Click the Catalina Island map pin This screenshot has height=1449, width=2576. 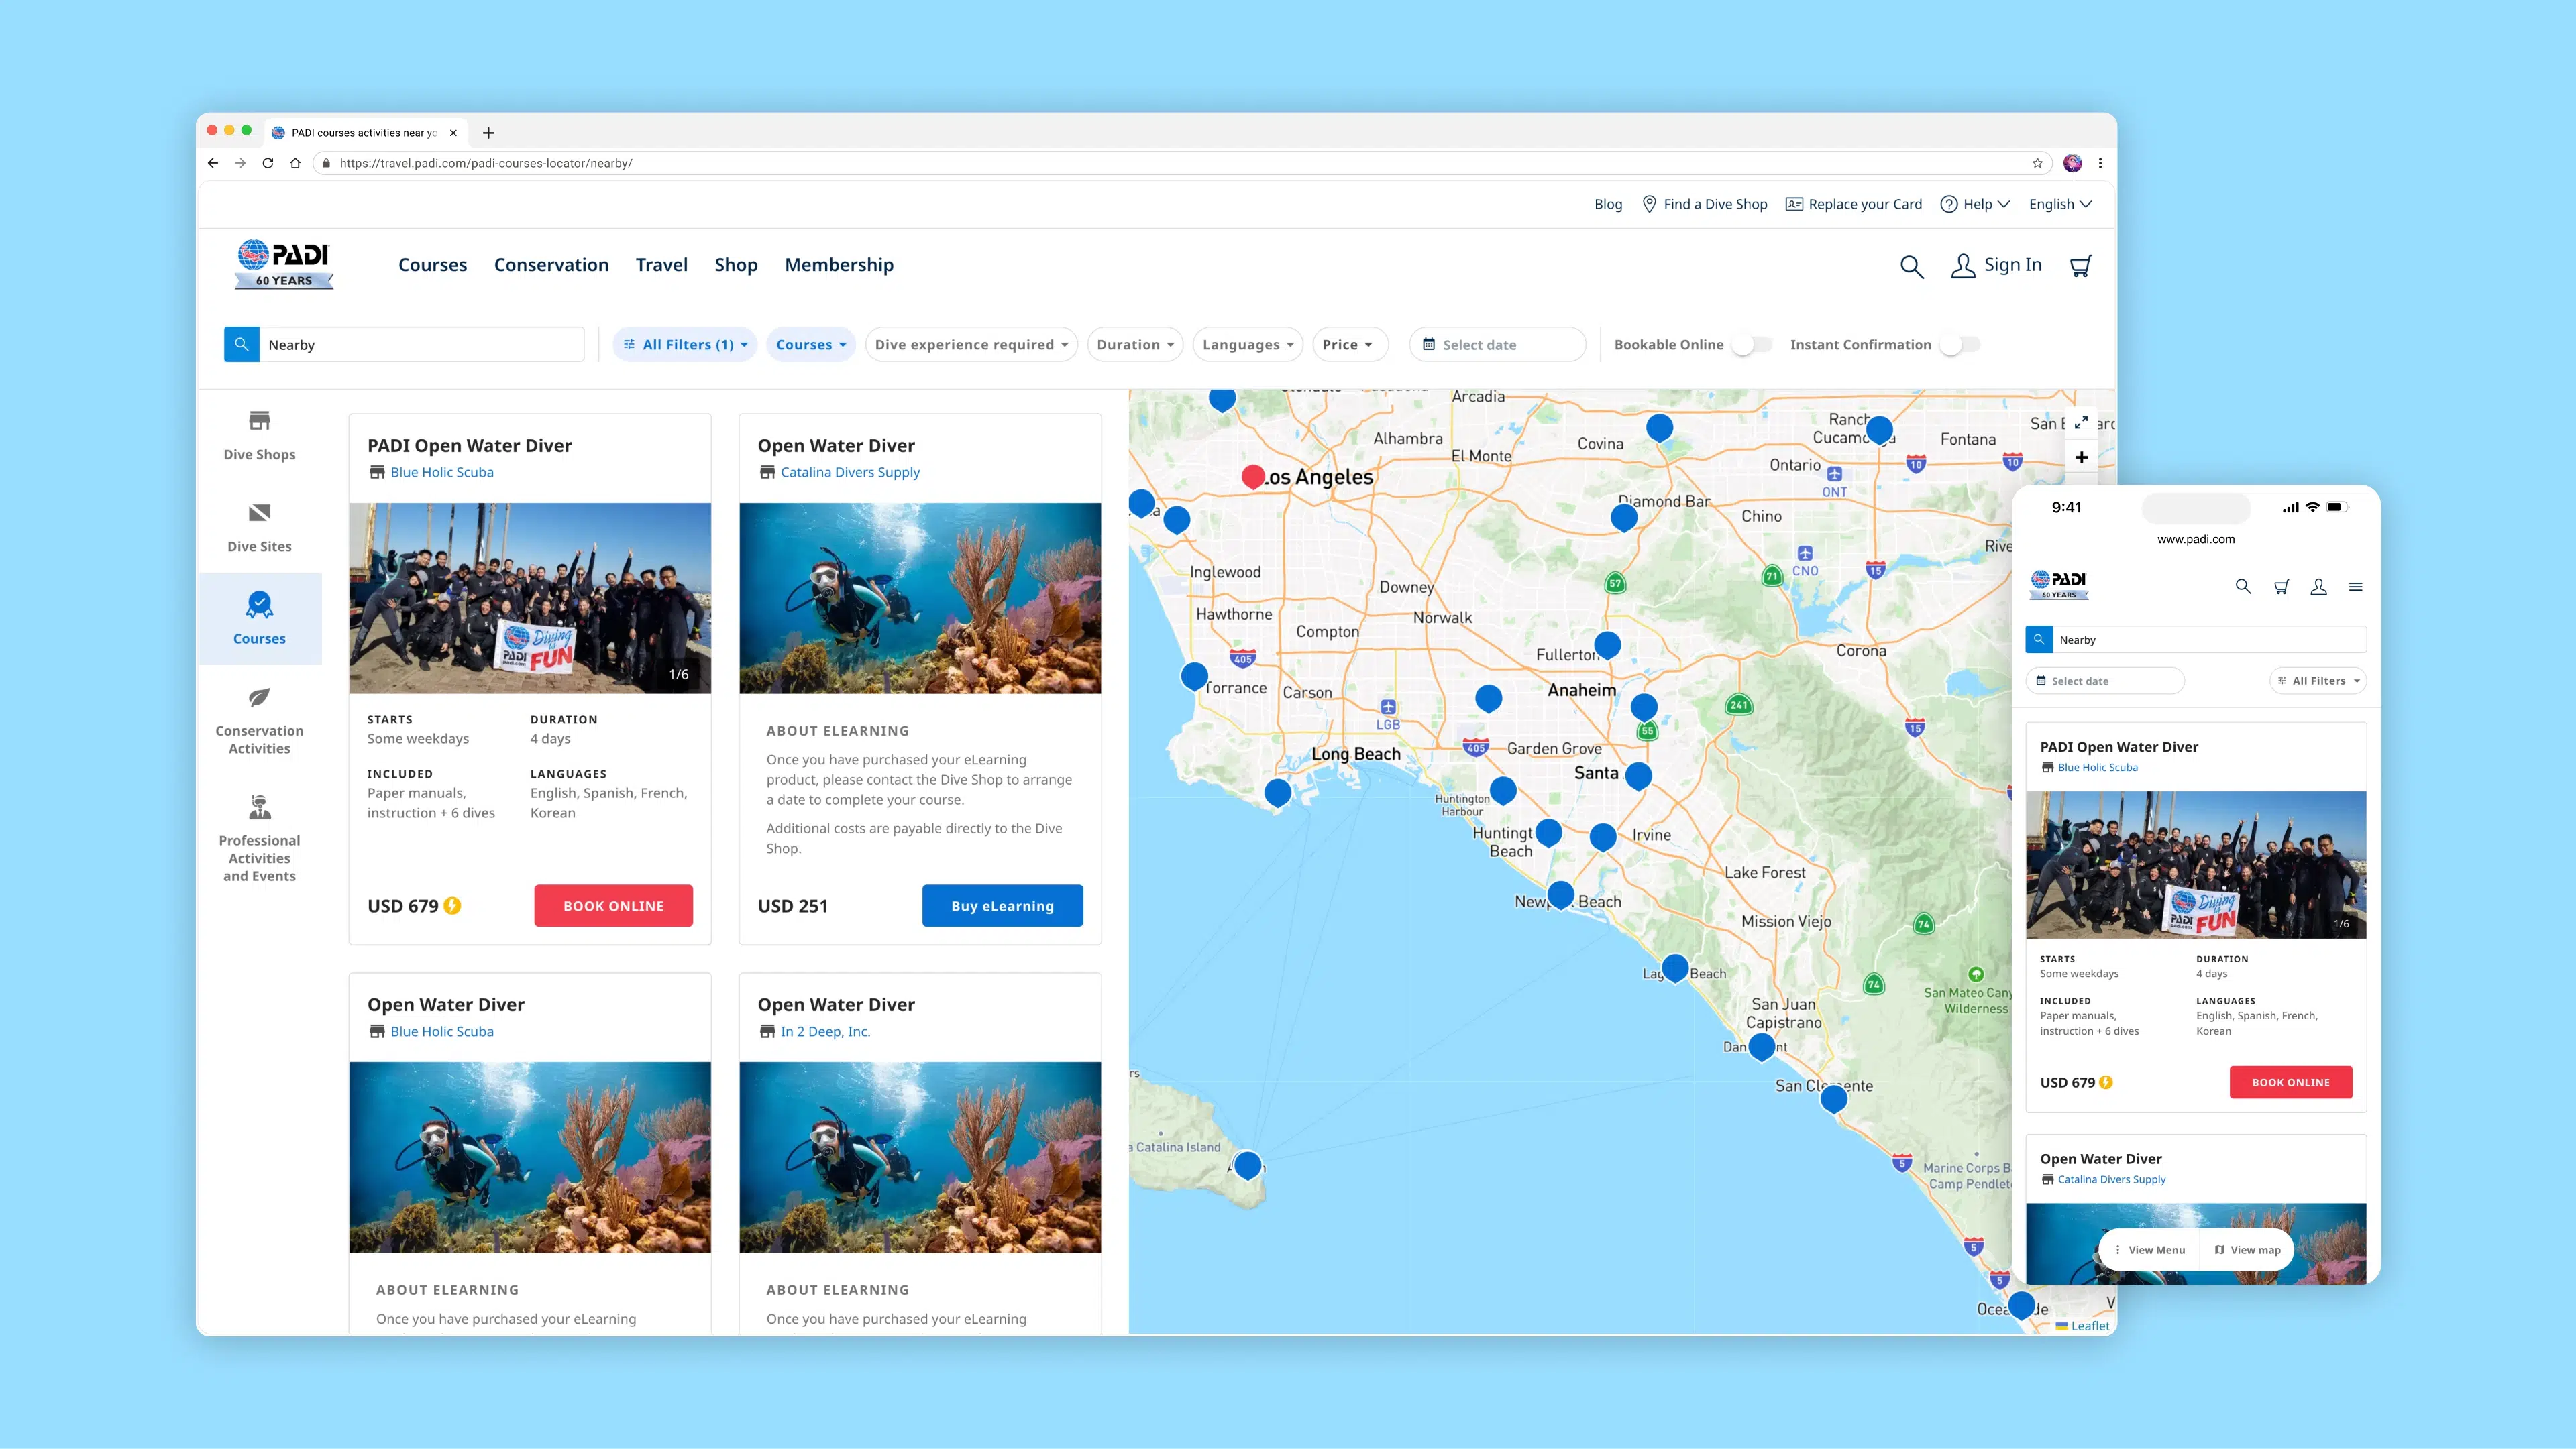(1247, 1165)
